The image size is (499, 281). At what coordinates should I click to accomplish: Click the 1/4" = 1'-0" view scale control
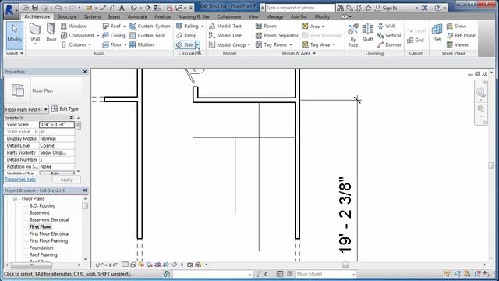pos(107,265)
